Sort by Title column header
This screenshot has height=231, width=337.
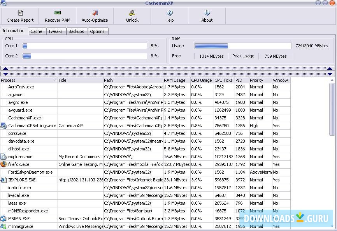[x=81, y=80]
